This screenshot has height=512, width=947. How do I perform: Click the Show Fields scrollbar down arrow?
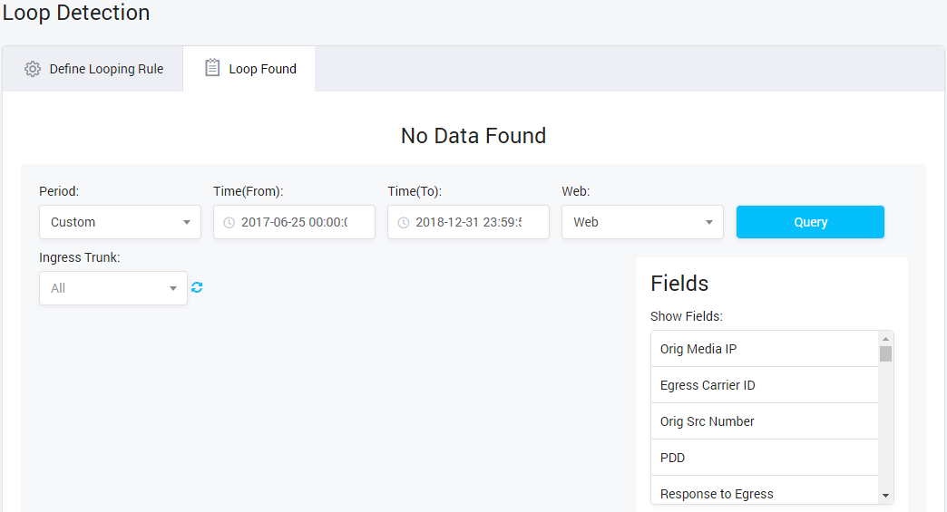(885, 496)
